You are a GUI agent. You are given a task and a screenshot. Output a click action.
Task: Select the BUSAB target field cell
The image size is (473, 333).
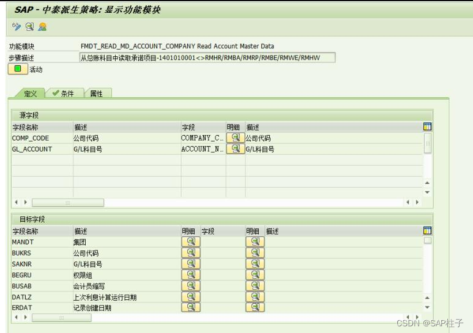tap(42, 286)
